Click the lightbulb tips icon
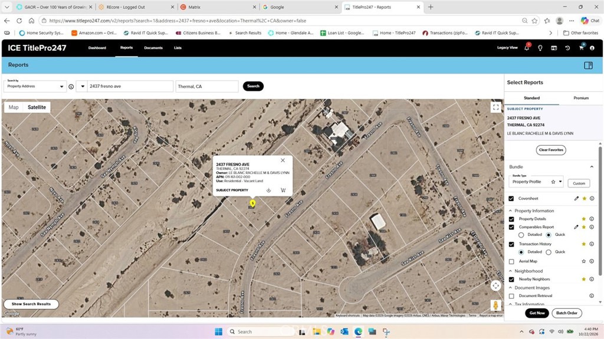604x339 pixels. (x=540, y=48)
